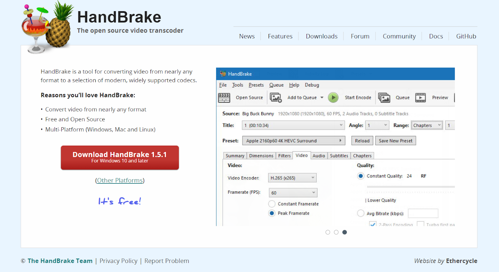Expand the Preset selector Apple 2160p60 4K
This screenshot has height=272, width=499.
(294, 141)
